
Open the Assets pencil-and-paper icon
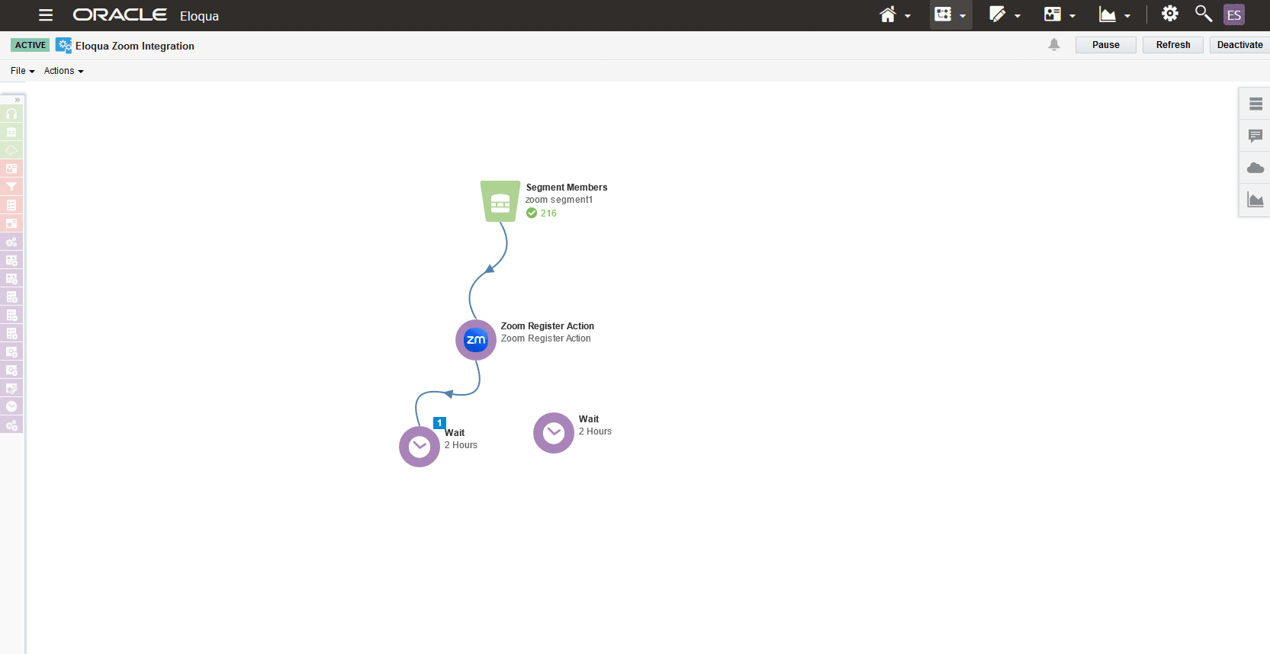pos(998,14)
